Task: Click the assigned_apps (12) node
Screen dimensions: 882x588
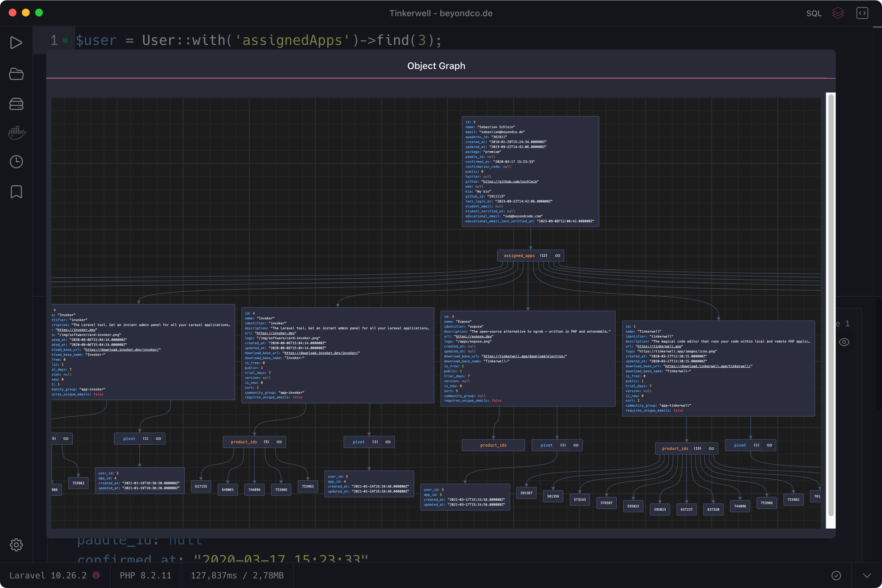Action: [531, 256]
